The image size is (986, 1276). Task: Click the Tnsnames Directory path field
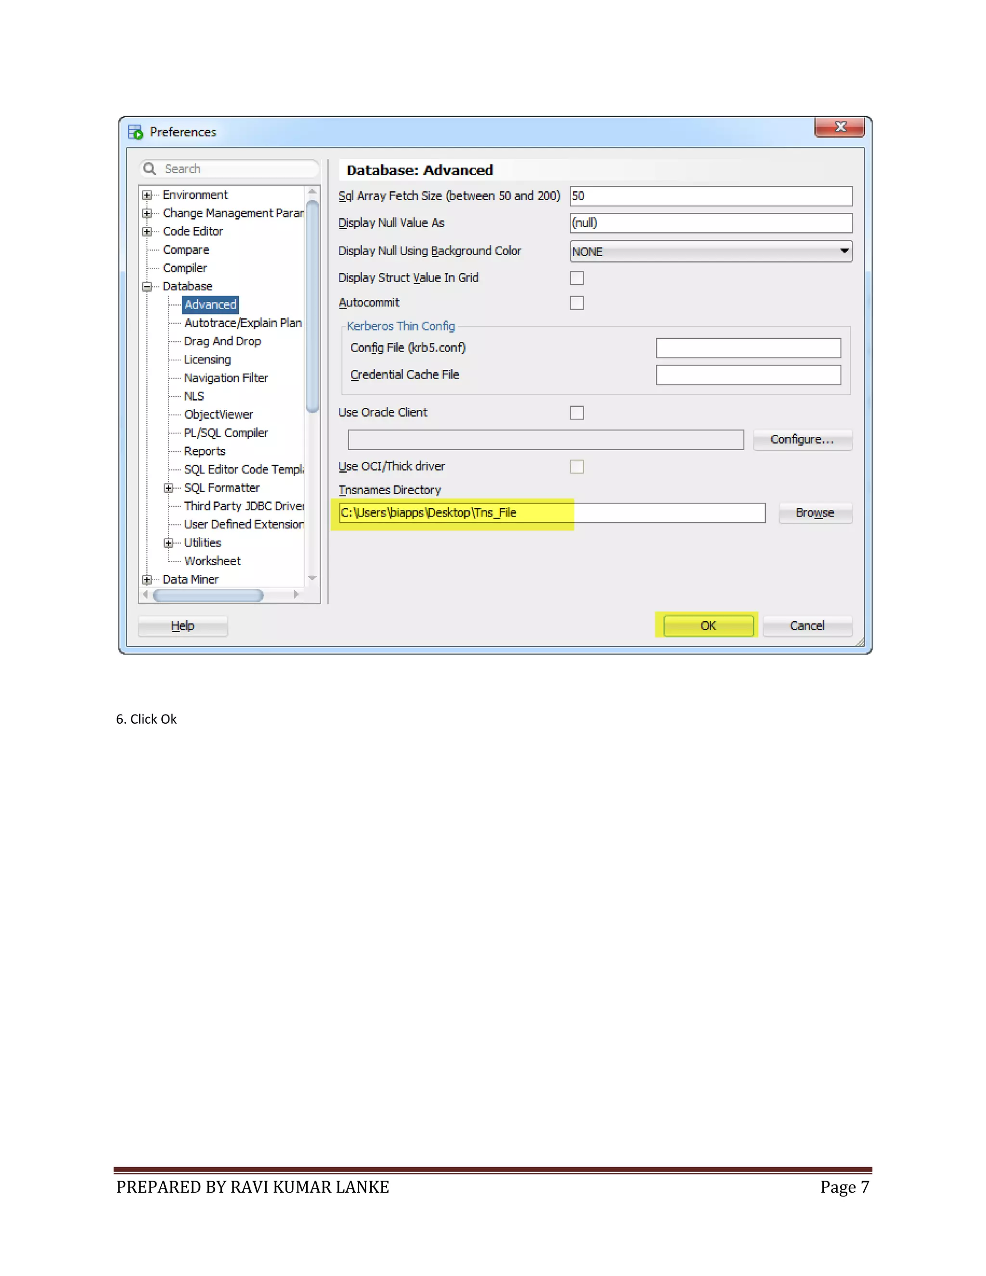click(x=551, y=513)
